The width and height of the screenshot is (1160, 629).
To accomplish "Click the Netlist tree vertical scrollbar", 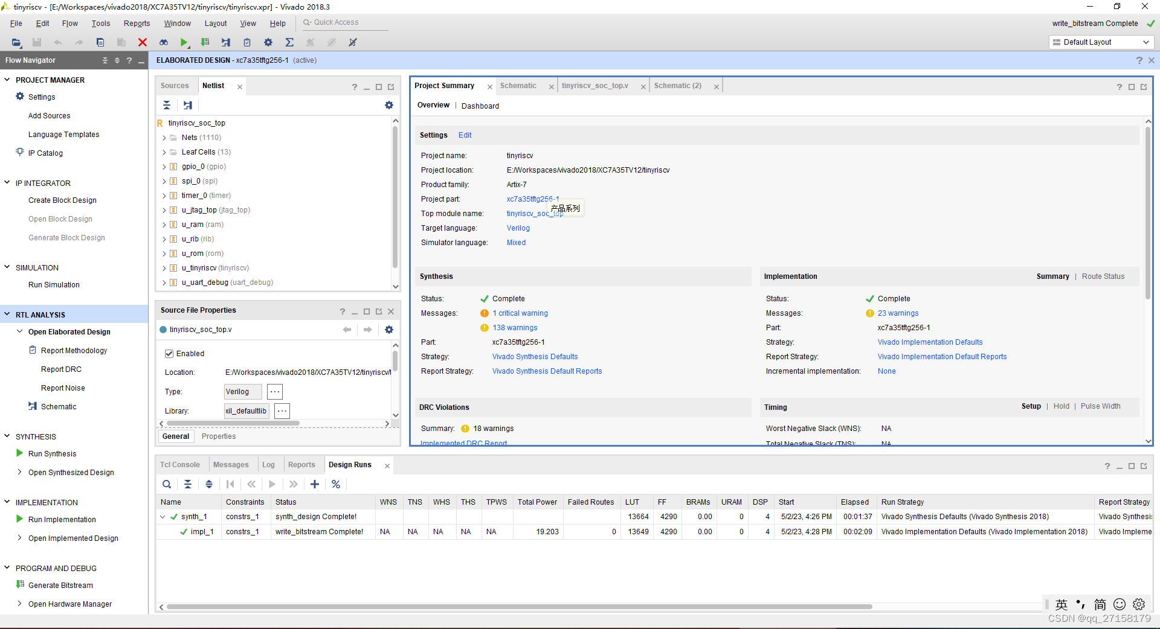I will coord(395,196).
